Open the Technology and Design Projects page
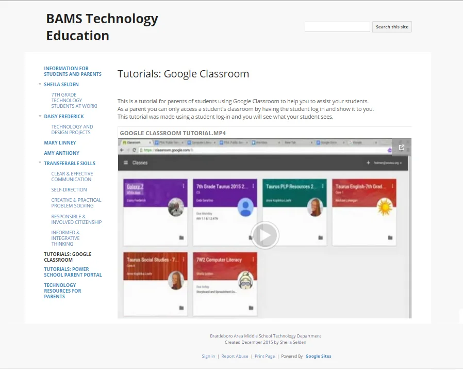Viewport: 463px width, 370px height. pyautogui.click(x=72, y=129)
